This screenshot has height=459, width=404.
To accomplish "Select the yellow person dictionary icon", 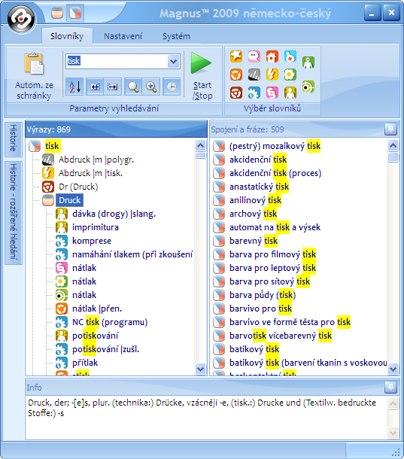I will [290, 93].
